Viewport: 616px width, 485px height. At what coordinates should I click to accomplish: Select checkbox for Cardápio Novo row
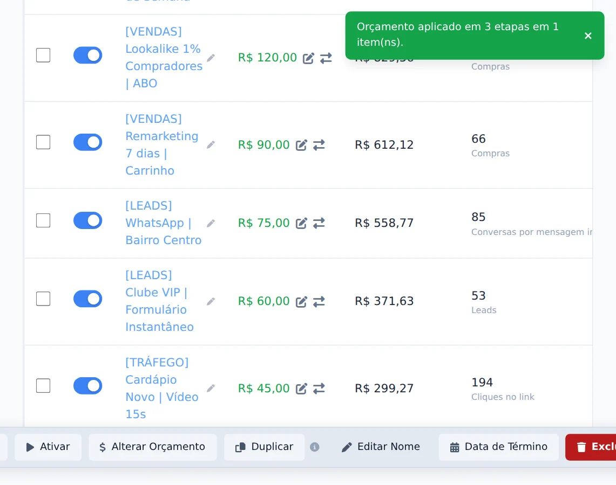click(x=43, y=386)
